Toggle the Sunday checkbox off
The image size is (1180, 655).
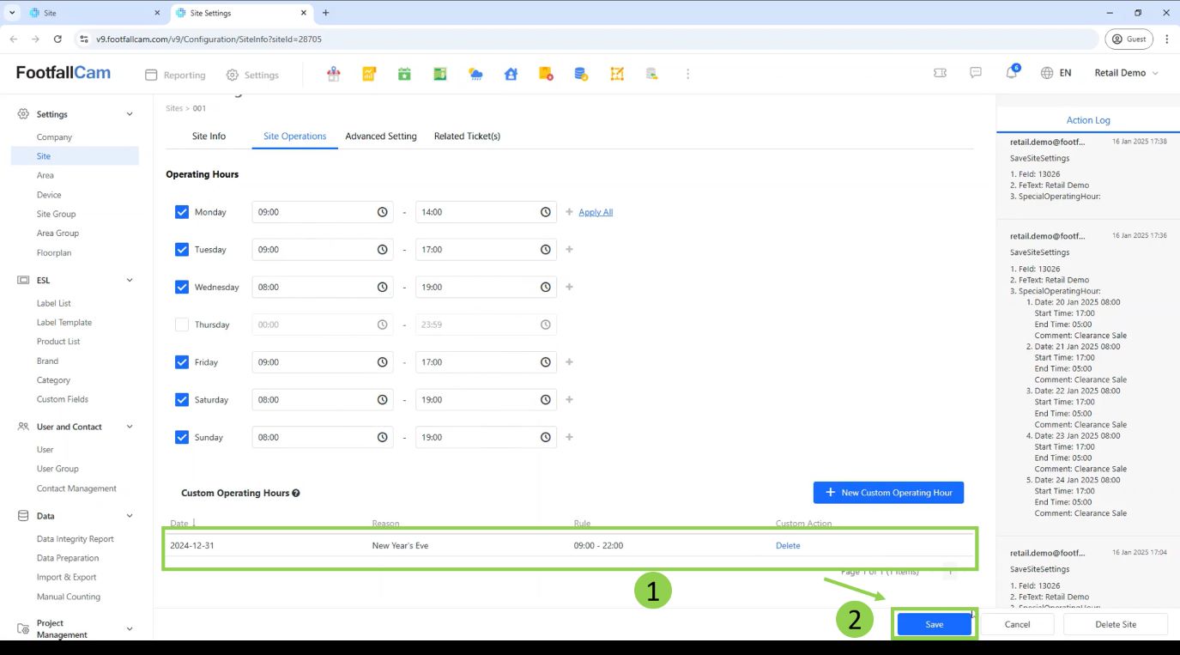click(182, 437)
